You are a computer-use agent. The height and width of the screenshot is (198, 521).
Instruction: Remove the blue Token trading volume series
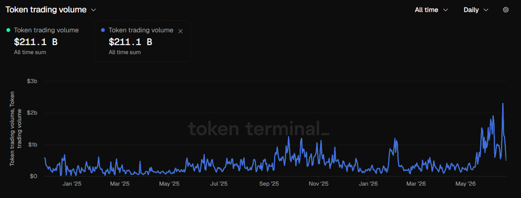pos(181,31)
